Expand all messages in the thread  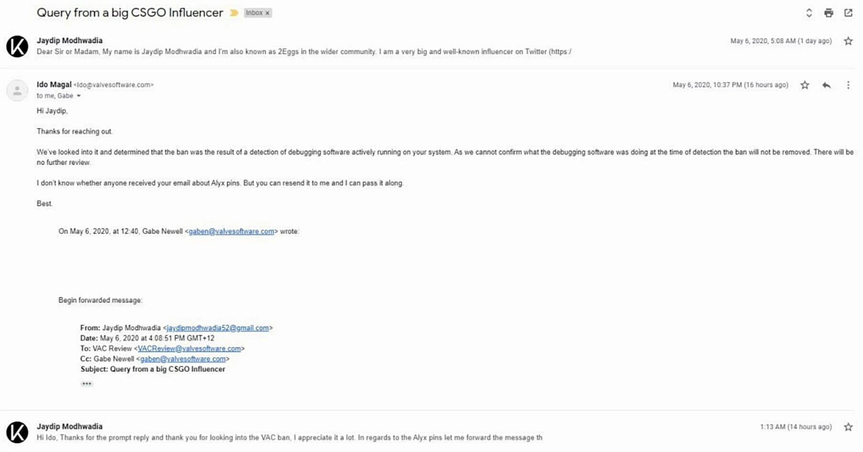point(809,13)
